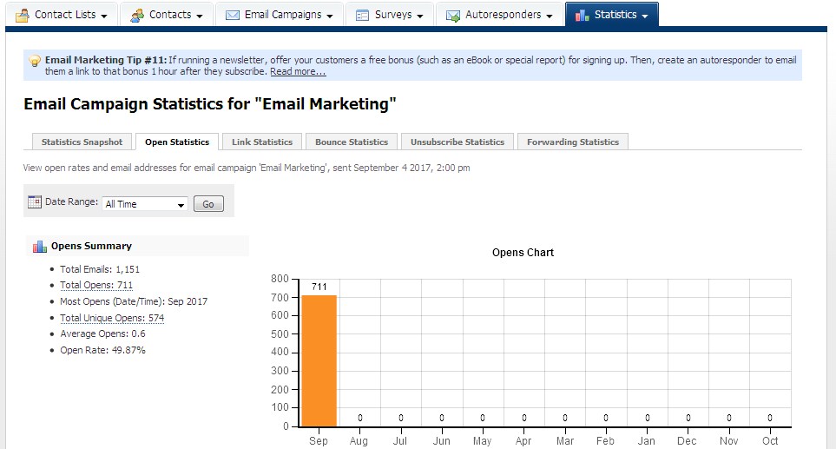The height and width of the screenshot is (449, 836).
Task: Click the Email Campaigns envelope icon
Action: point(233,15)
